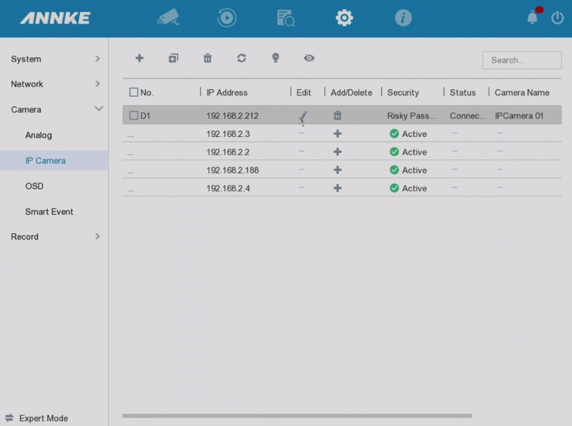Collapse the Camera menu section
Screen dimensions: 572x426
click(x=54, y=110)
